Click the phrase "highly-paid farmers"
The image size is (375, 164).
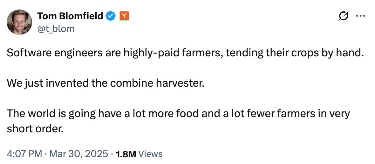point(174,53)
